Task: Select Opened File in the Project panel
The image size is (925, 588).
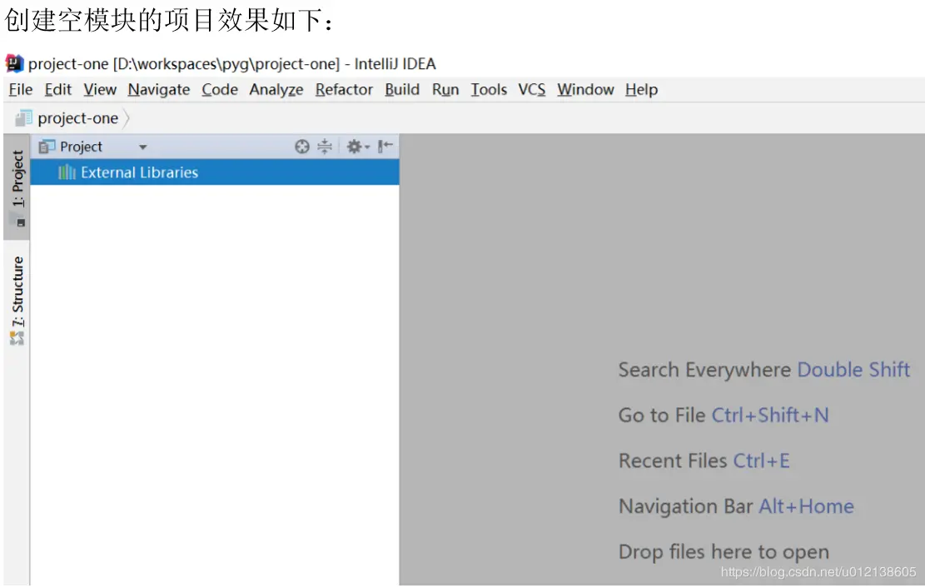Action: coord(301,147)
